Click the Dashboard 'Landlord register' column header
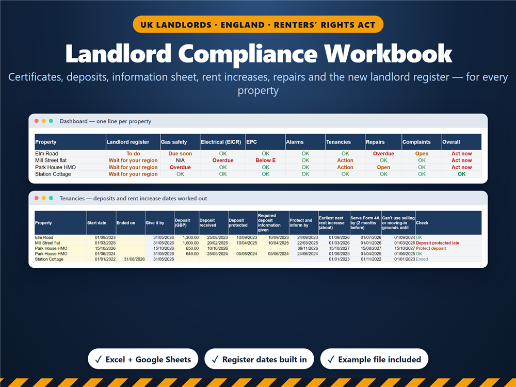The width and height of the screenshot is (516, 387). tap(133, 142)
